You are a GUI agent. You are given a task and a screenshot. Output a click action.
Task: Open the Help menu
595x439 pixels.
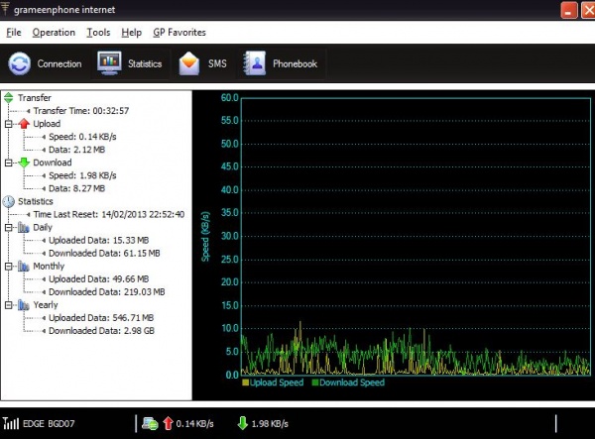(x=131, y=33)
